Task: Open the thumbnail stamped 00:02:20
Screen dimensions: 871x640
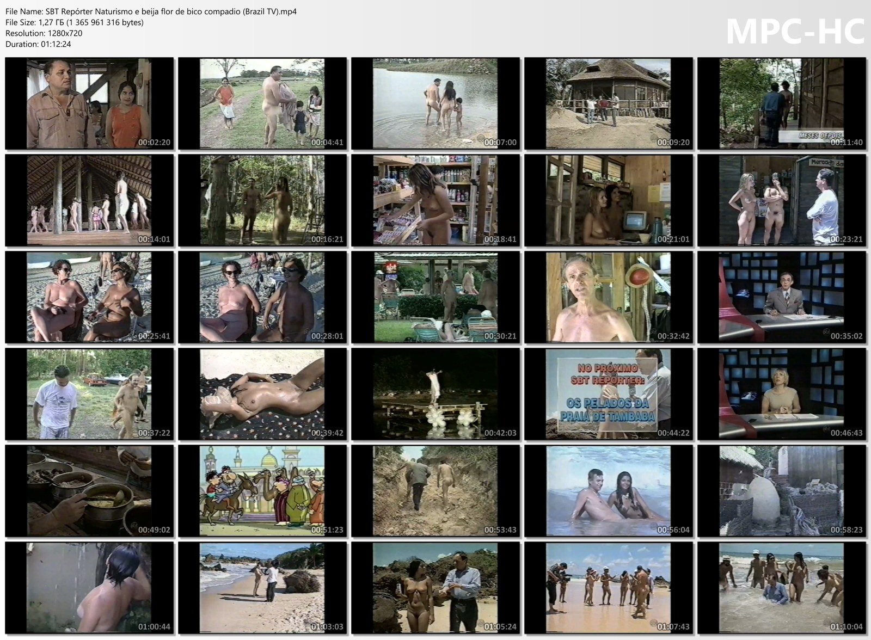Action: point(89,103)
